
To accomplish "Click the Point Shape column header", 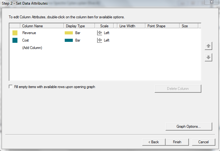I will (162, 26).
